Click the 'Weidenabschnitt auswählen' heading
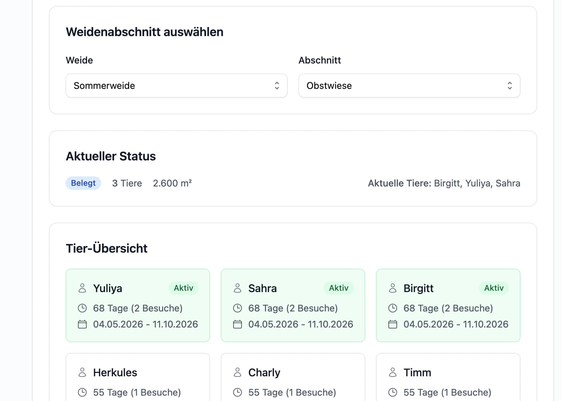This screenshot has width=562, height=401. (x=145, y=32)
